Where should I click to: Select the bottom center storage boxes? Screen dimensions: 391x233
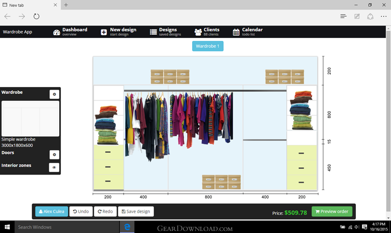tap(221, 182)
